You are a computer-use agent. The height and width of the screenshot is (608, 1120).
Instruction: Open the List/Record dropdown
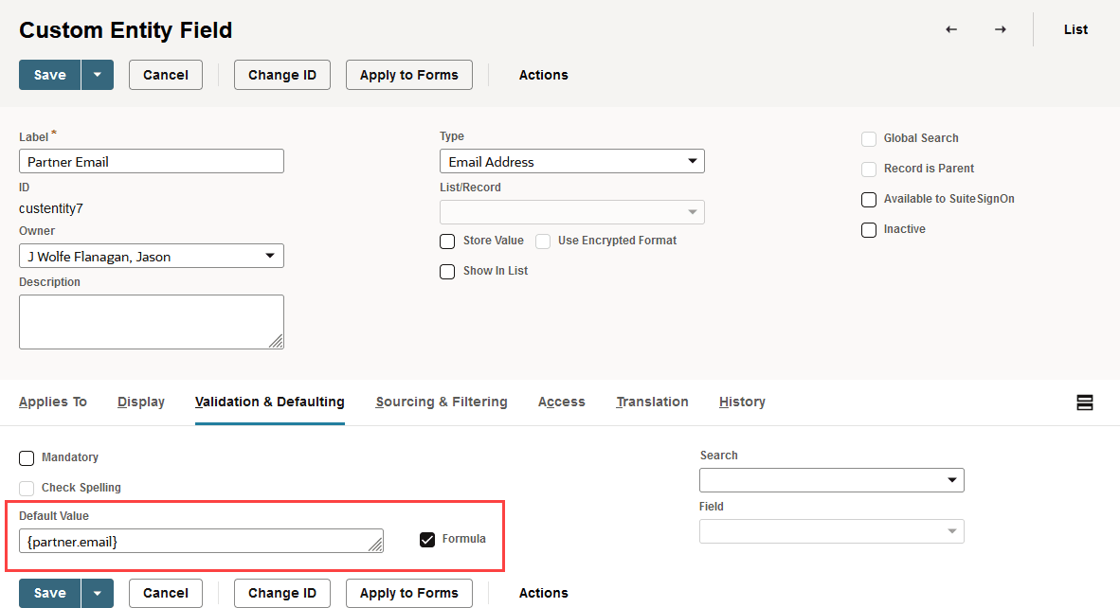coord(572,212)
